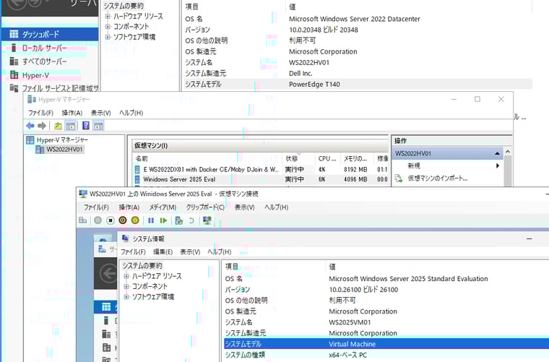549x362 pixels.
Task: Collapse WS2022HV01 section in actions pane
Action: [x=497, y=154]
